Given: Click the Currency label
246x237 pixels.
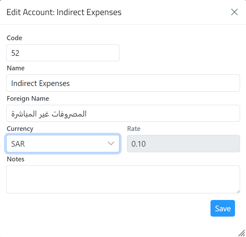Looking at the screenshot, I should [x=20, y=129].
